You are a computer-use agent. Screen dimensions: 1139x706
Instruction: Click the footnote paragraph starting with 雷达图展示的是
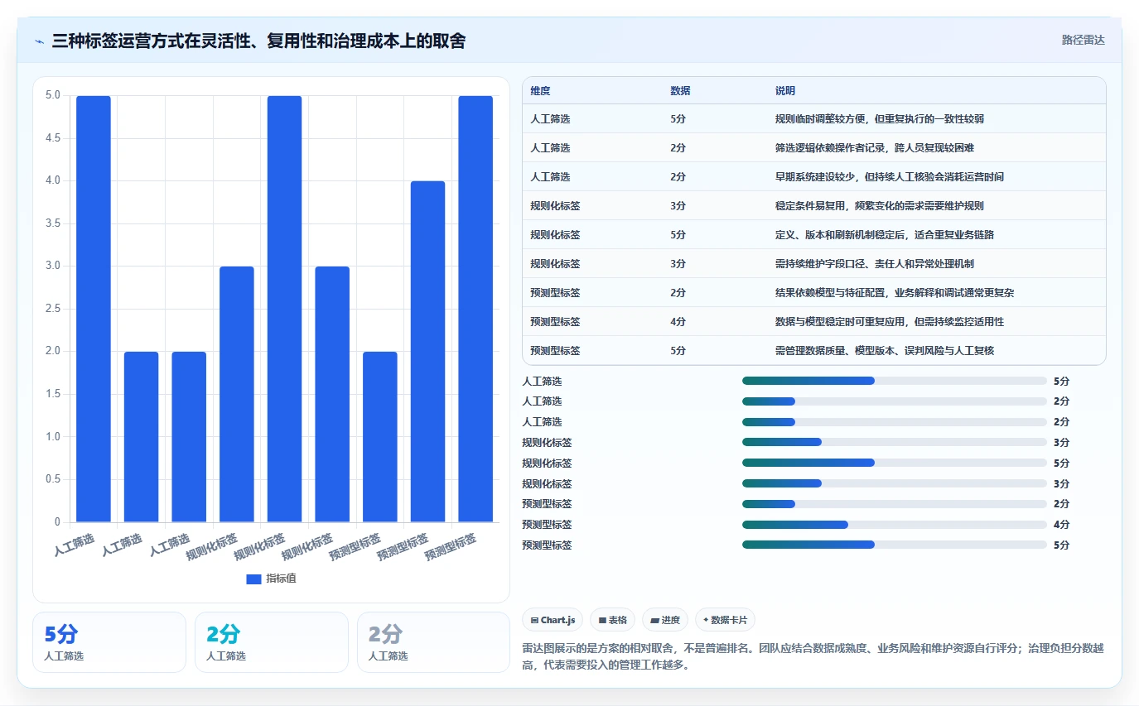pyautogui.click(x=813, y=656)
